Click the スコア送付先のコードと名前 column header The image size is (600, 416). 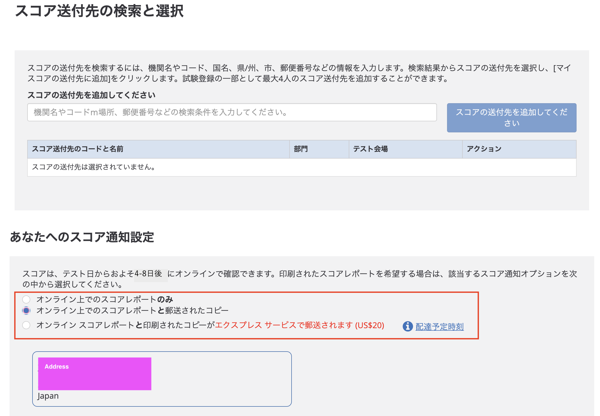[x=158, y=149]
